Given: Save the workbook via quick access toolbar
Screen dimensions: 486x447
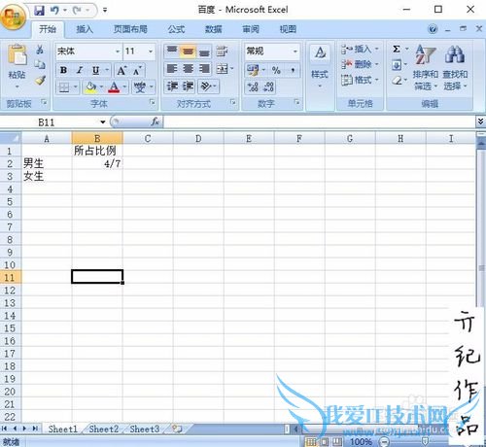Looking at the screenshot, I should [x=39, y=11].
